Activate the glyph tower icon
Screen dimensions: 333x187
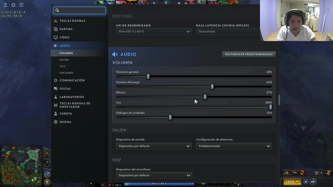47,182
